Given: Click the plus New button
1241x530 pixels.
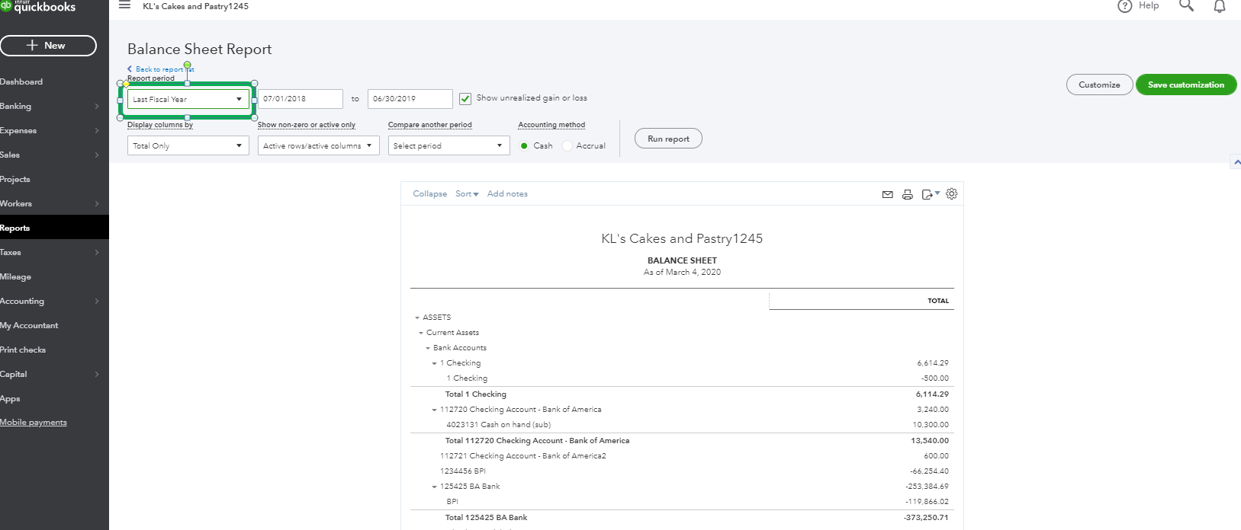Looking at the screenshot, I should tap(48, 46).
